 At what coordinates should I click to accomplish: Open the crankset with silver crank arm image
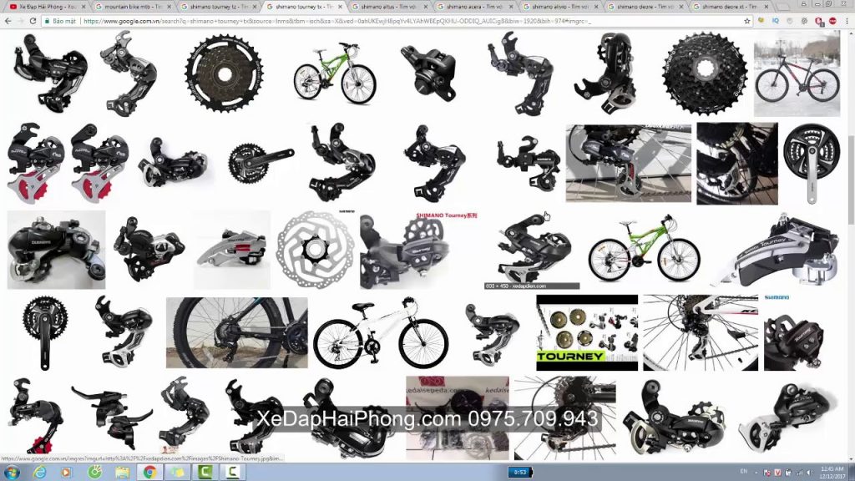point(812,163)
